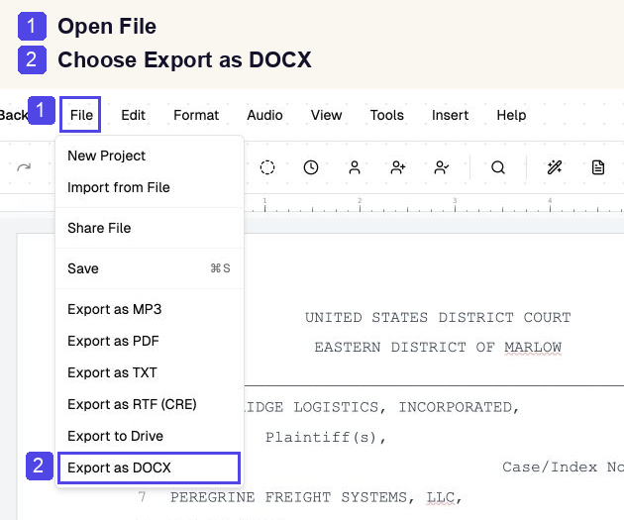Open the Insert menu
This screenshot has height=520, width=624.
(450, 115)
